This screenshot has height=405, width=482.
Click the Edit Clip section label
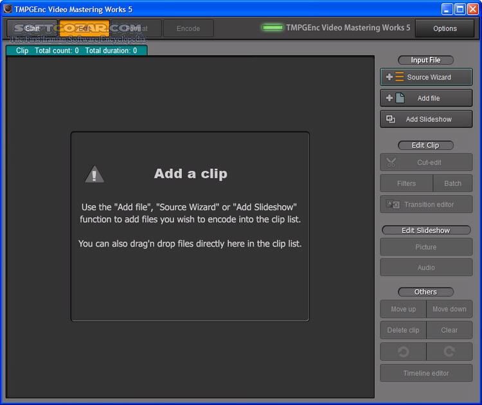pyautogui.click(x=425, y=145)
